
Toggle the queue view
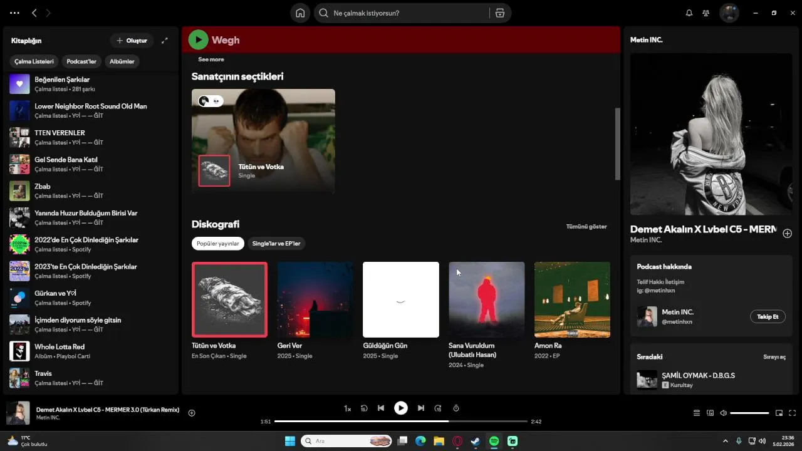pos(697,413)
